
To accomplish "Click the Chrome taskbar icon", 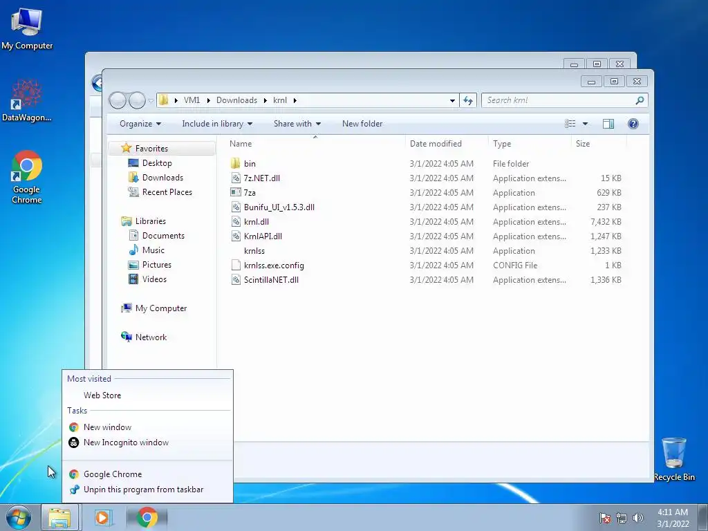I will click(147, 517).
